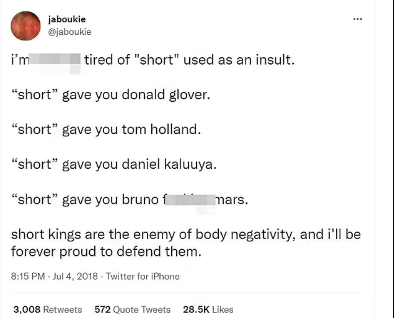Click the @jaboukie handle
Viewport: 394px width, 318px height.
tap(69, 31)
